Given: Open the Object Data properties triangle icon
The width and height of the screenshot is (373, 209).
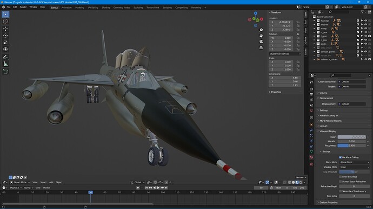Looking at the screenshot, I should tap(311, 152).
